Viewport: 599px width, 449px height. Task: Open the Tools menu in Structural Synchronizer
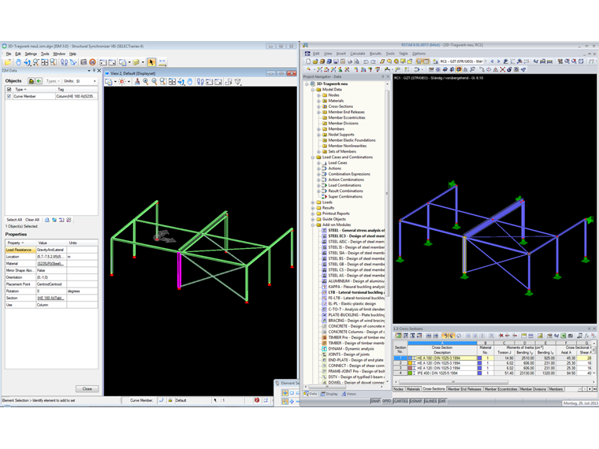[x=45, y=54]
